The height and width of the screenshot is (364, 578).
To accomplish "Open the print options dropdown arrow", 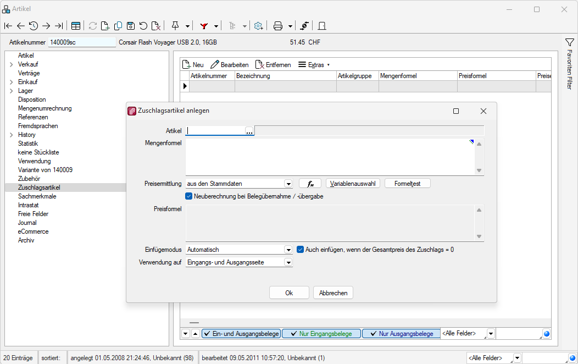I will pyautogui.click(x=291, y=26).
